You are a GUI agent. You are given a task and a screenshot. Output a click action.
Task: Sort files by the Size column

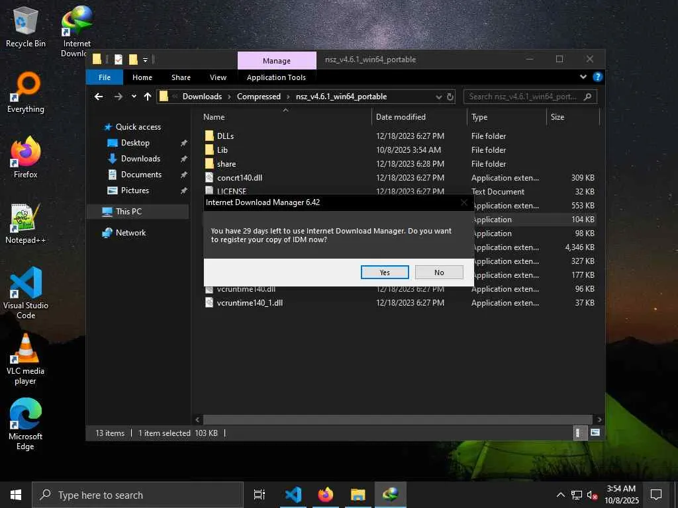tap(573, 117)
